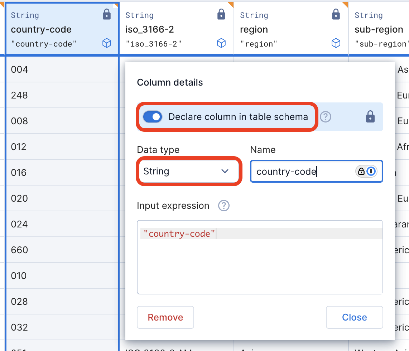Click cube icon in region column header
This screenshot has width=409, height=351.
point(336,43)
